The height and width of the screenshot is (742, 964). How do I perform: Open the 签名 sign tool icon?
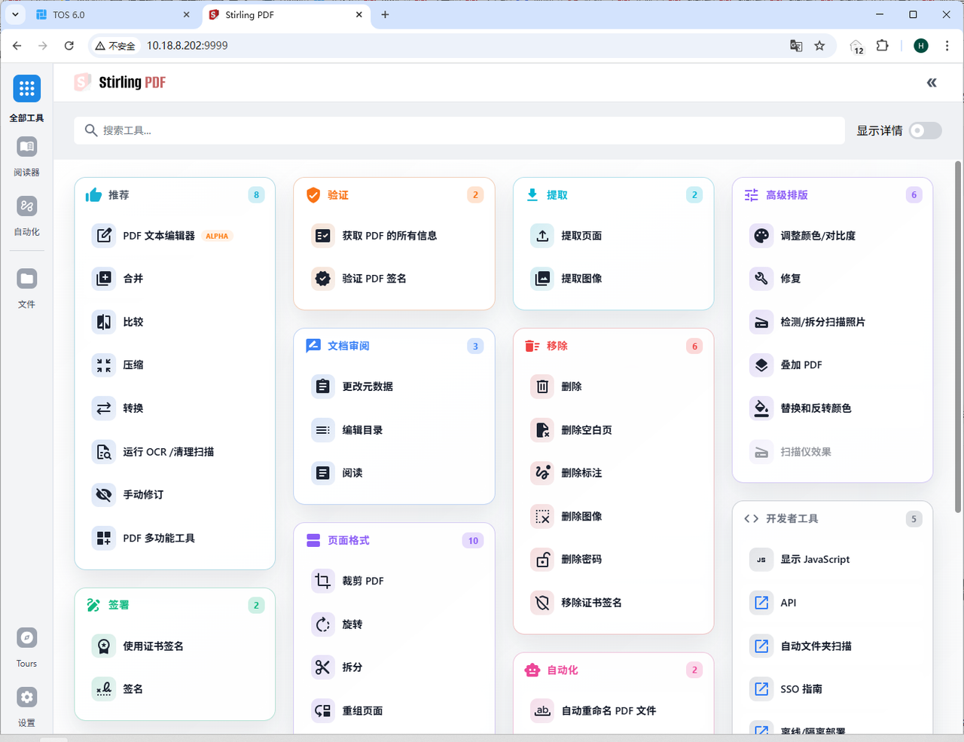[104, 689]
